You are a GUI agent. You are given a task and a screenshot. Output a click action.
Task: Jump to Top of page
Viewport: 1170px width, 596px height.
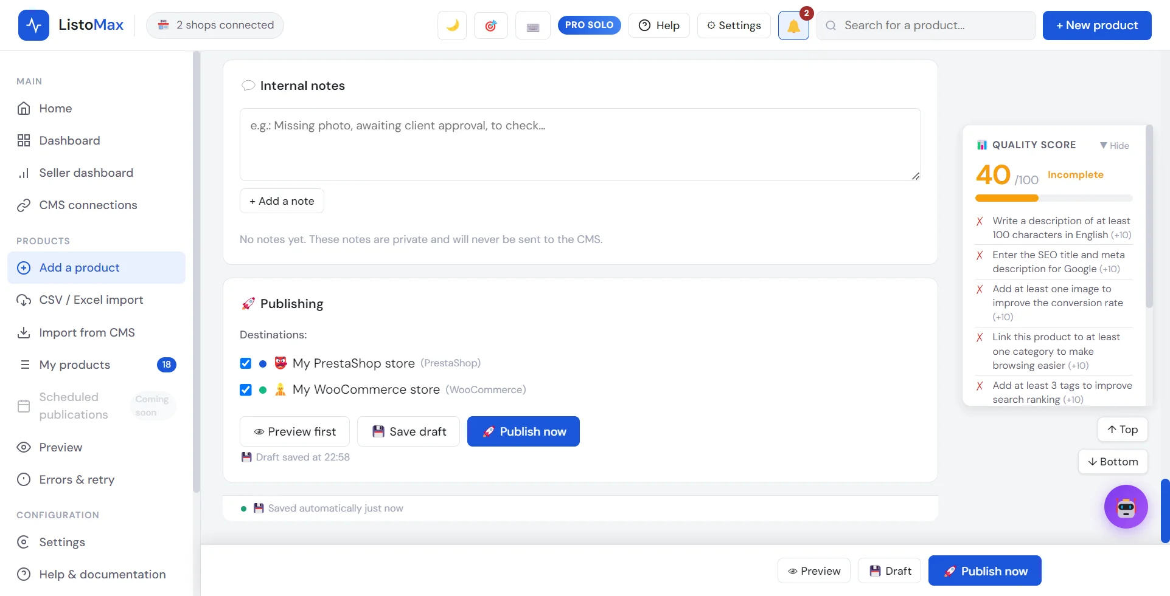coord(1123,430)
